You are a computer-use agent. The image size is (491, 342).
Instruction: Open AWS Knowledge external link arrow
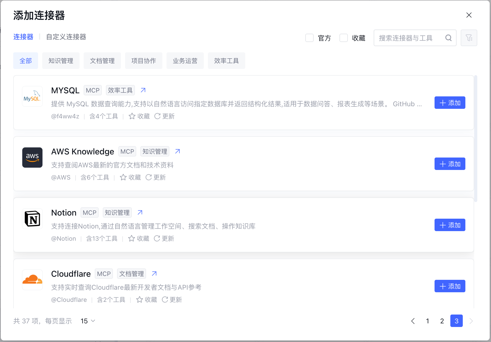177,151
